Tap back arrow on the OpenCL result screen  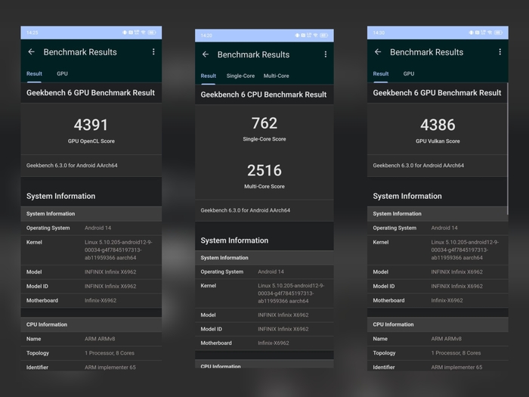(x=31, y=52)
